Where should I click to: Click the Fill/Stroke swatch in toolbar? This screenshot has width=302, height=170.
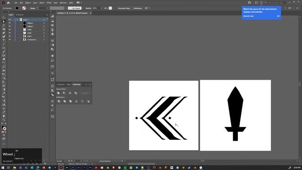point(4,128)
